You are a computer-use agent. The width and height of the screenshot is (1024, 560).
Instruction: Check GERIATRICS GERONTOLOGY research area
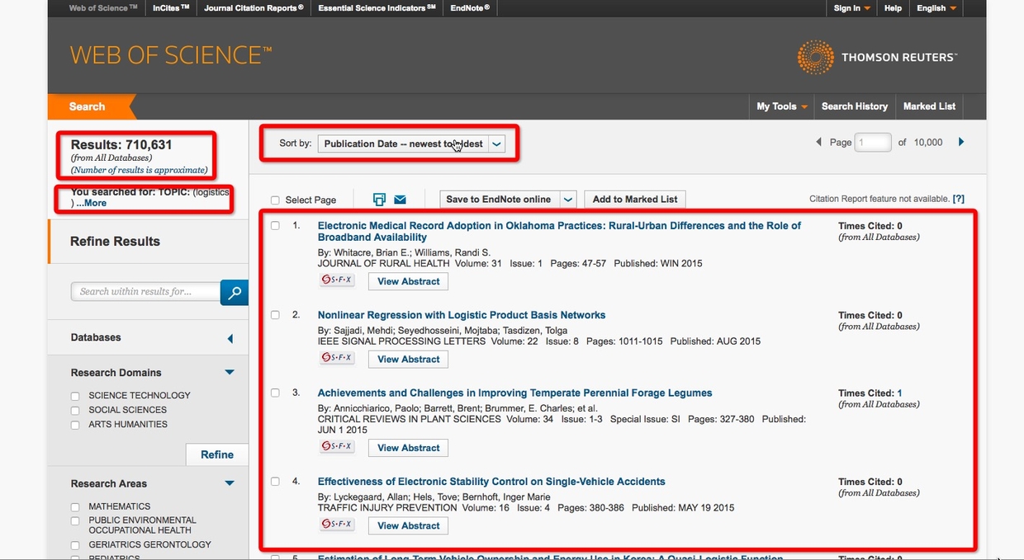coord(75,545)
